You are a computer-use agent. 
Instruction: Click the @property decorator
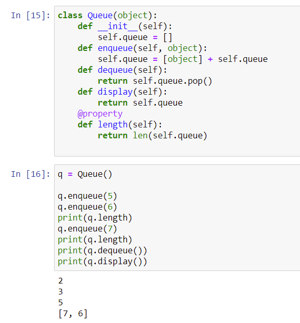(x=100, y=114)
